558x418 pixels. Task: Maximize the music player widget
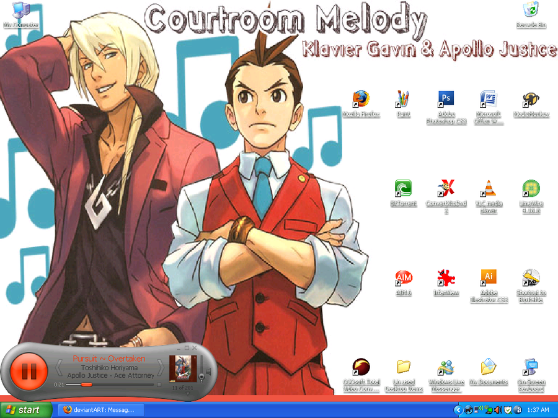187,348
